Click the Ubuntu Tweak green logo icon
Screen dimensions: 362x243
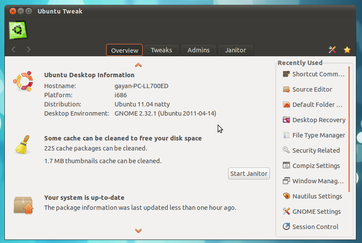tap(18, 30)
